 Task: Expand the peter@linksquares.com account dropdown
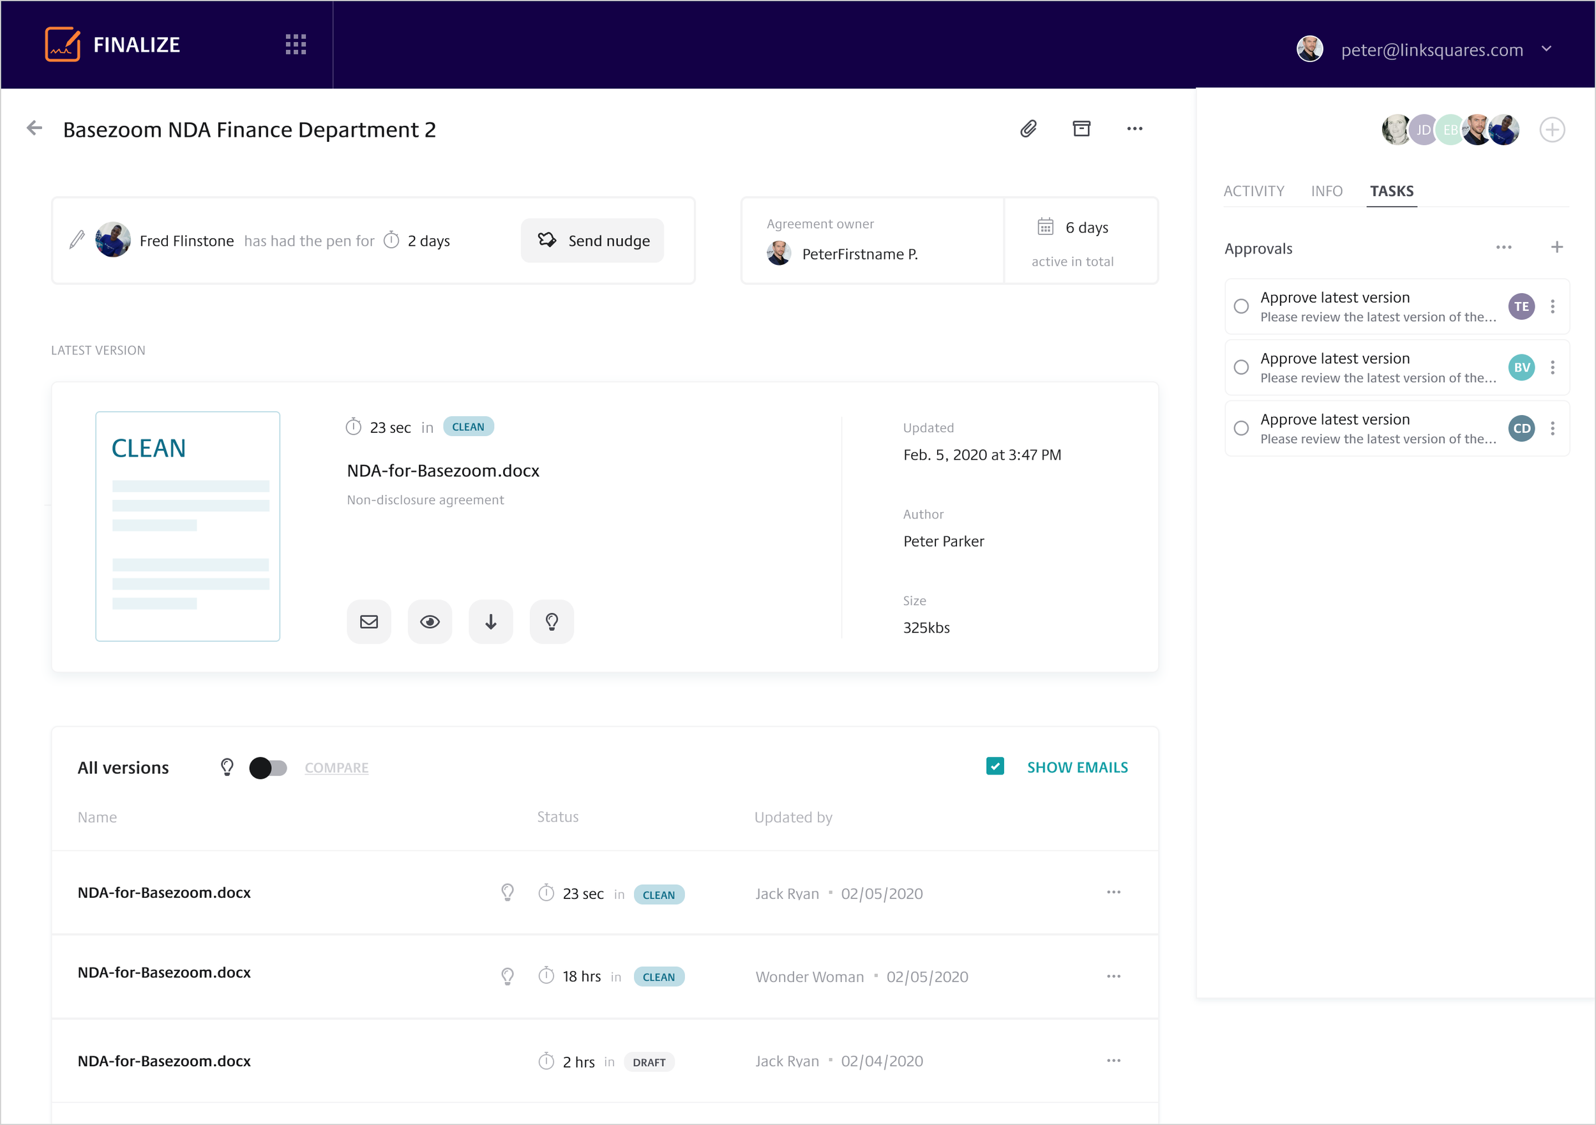(x=1546, y=49)
